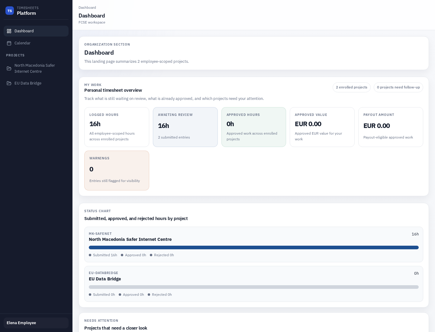This screenshot has height=332, width=435.
Task: Select the Awaiting Review card
Action: [185, 127]
